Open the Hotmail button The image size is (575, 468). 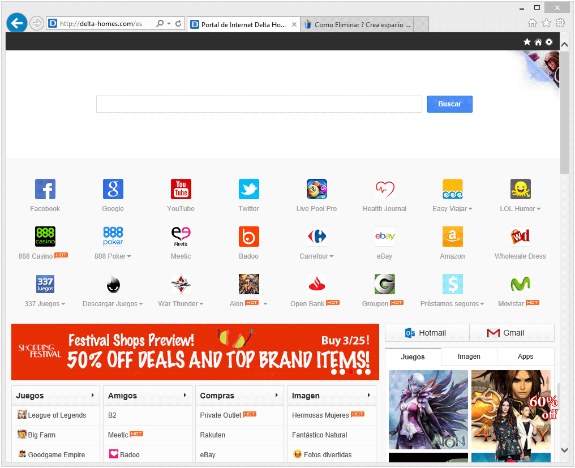point(427,333)
